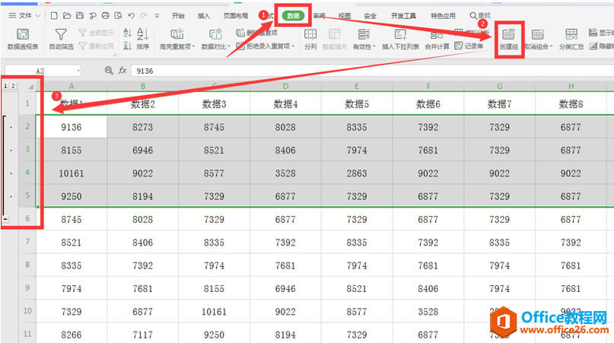Open the 数据透视表 pivot table tool

coord(23,38)
